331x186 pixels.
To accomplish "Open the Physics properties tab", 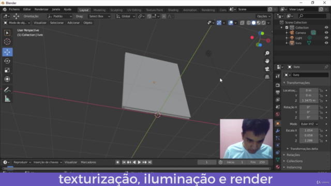I will (278, 145).
